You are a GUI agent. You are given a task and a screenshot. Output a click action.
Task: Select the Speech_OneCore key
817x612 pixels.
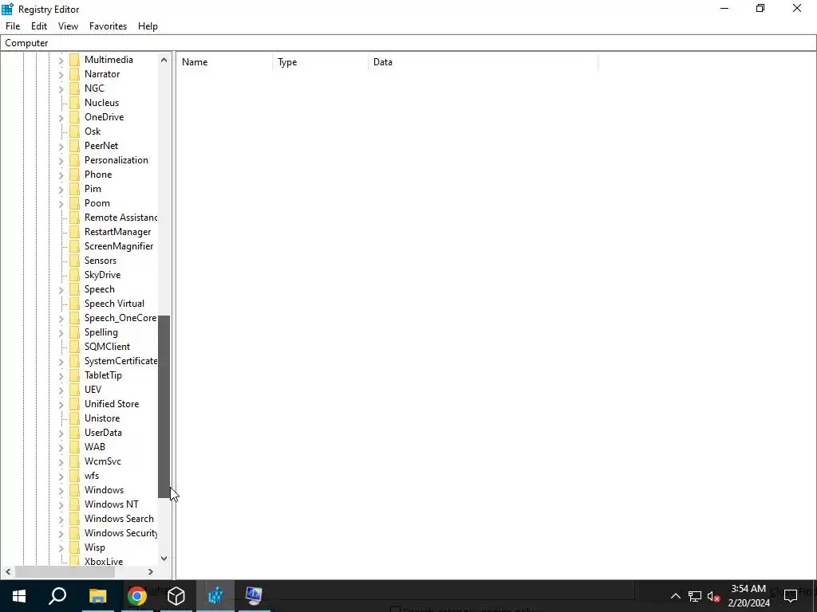click(x=120, y=318)
